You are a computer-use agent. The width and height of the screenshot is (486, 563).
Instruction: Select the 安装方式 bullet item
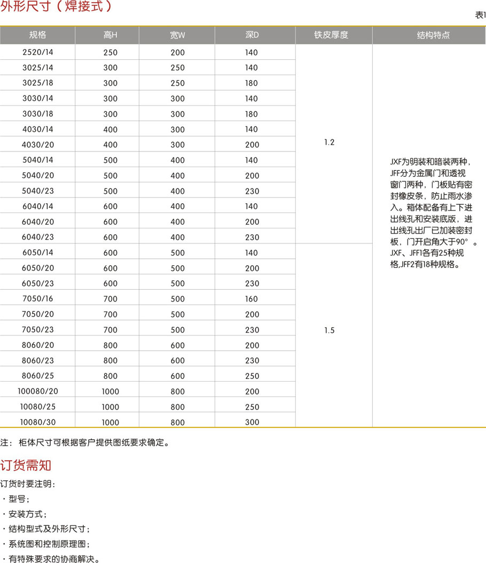tap(27, 514)
